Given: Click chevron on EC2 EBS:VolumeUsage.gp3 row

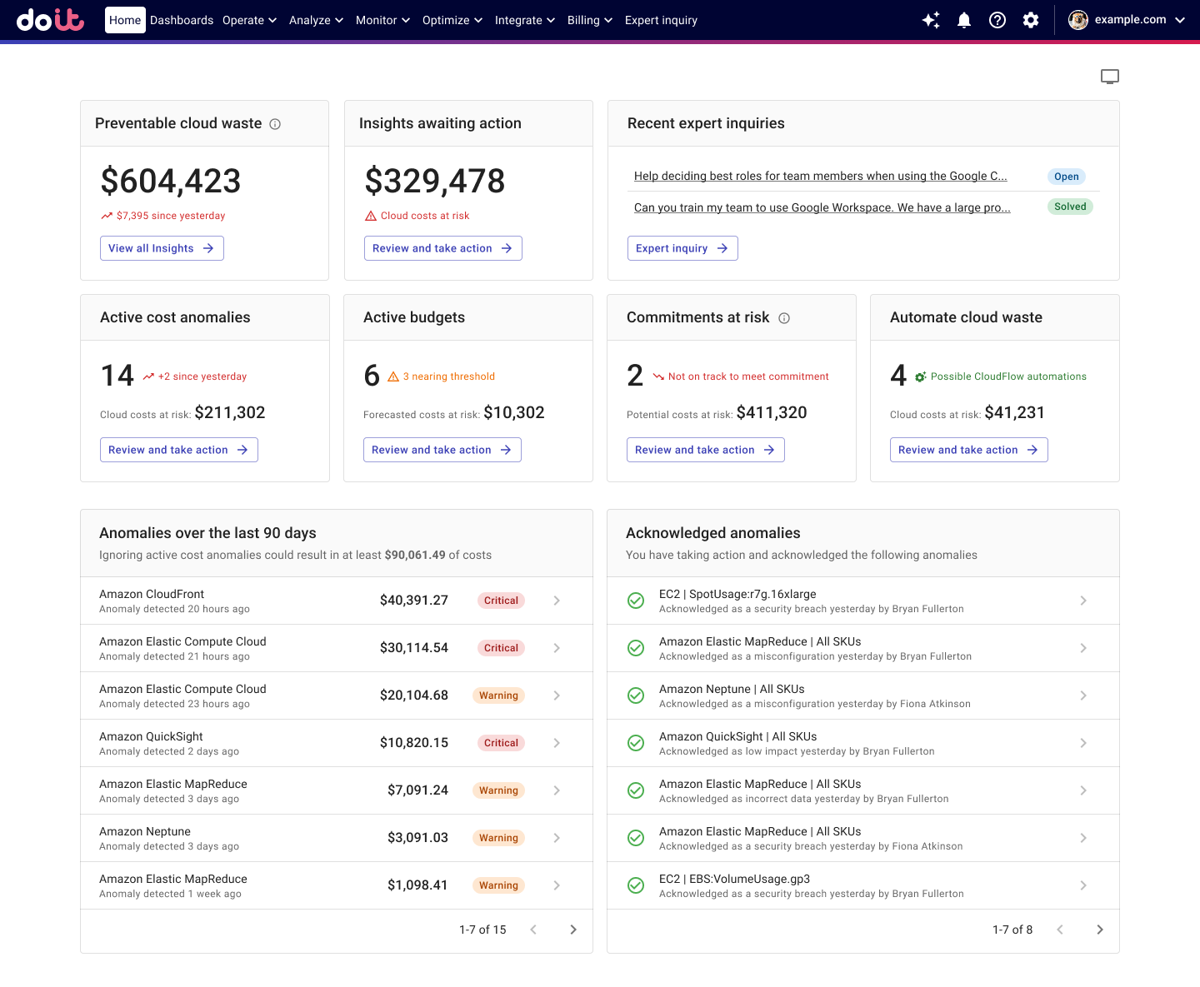Looking at the screenshot, I should tap(1083, 885).
